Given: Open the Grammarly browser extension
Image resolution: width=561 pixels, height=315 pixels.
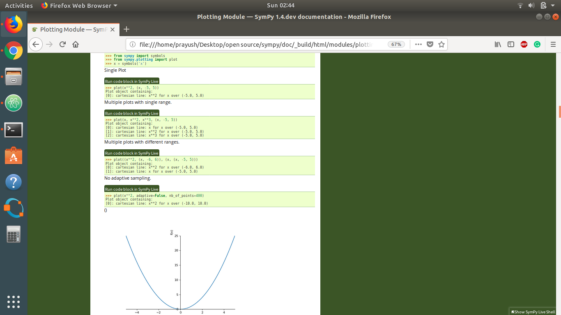Looking at the screenshot, I should [x=537, y=44].
